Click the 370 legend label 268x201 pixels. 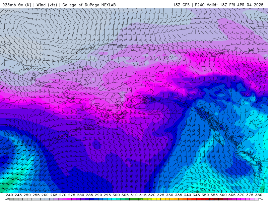coord(241,195)
